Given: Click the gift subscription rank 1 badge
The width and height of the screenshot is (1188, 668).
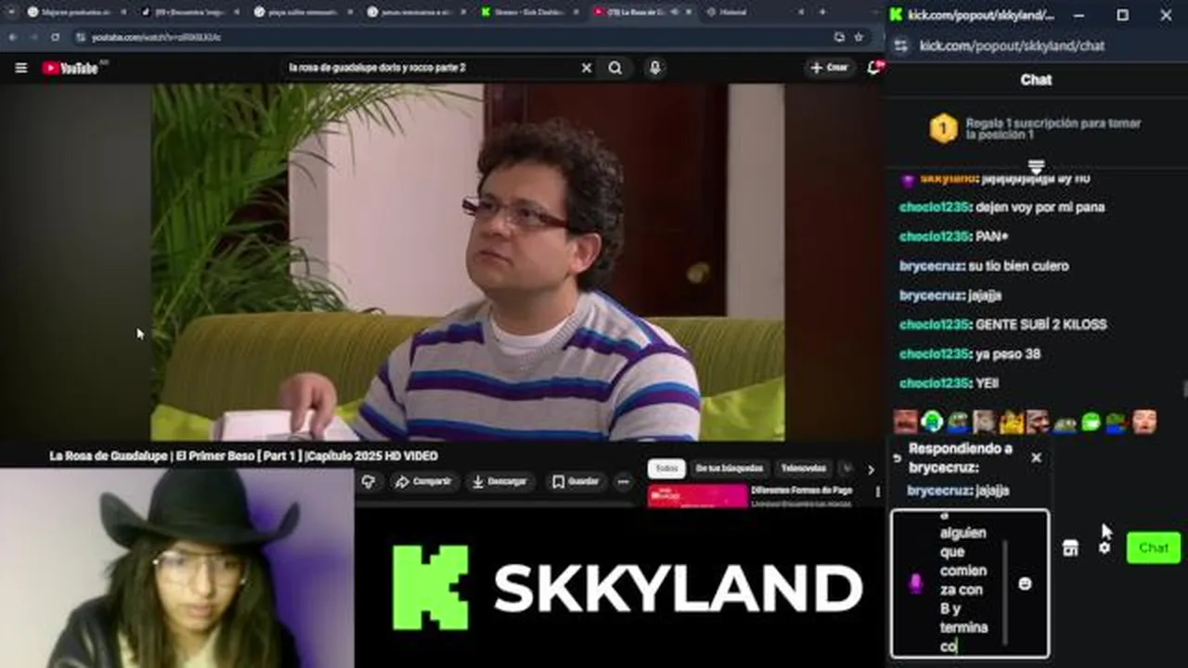Looking at the screenshot, I should click(943, 128).
